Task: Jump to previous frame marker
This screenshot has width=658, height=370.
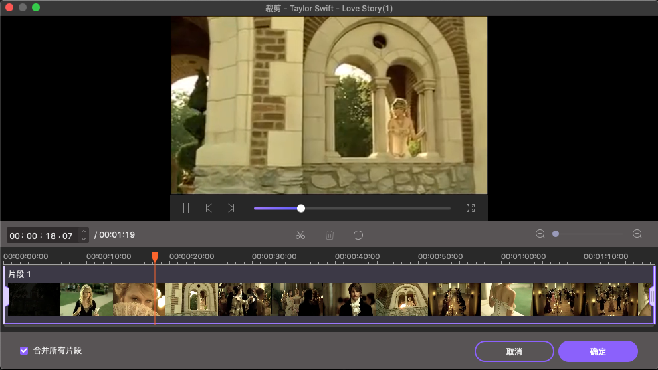Action: click(x=209, y=208)
